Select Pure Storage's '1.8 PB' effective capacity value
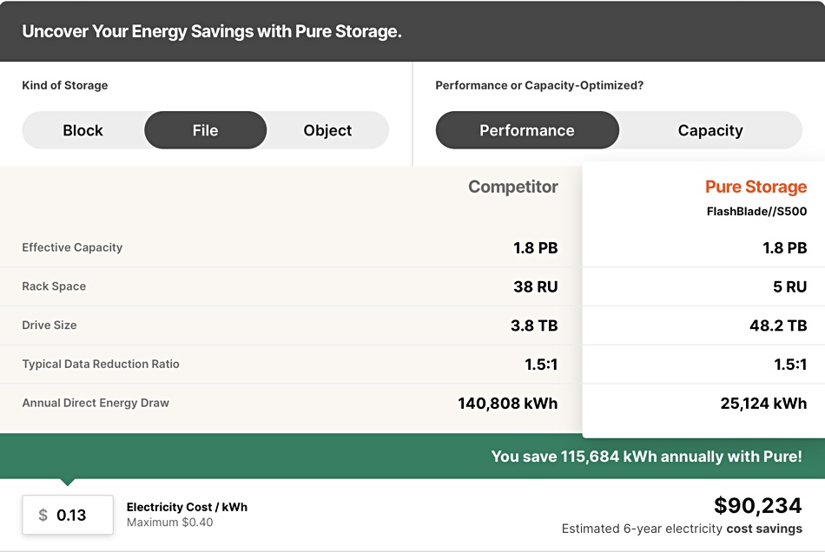The width and height of the screenshot is (825, 552). 784,247
